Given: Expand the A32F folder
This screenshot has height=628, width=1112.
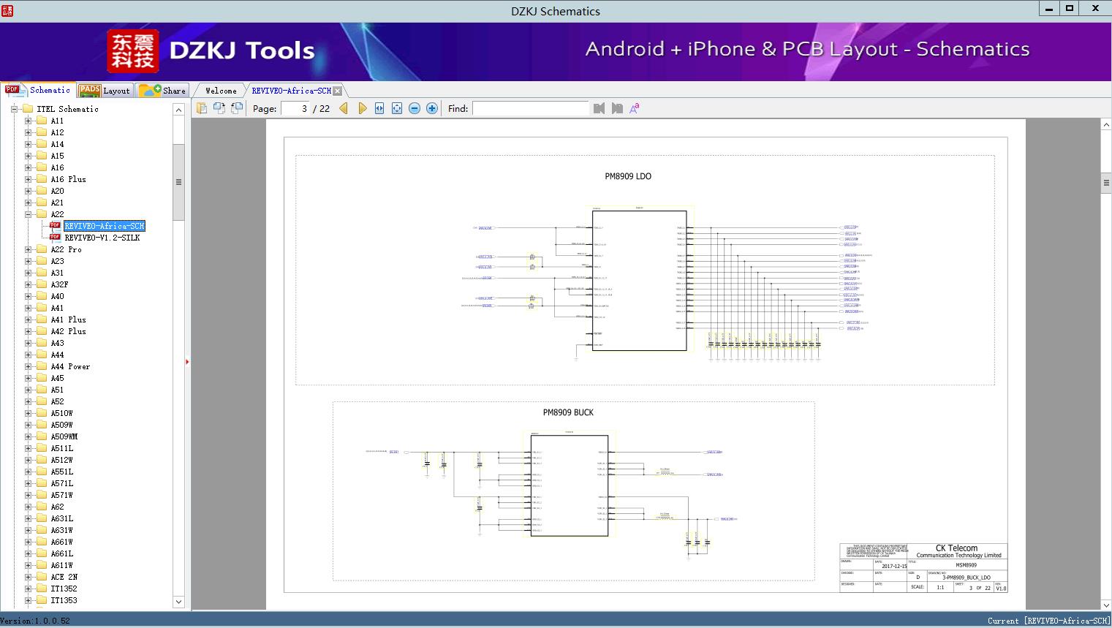Looking at the screenshot, I should (x=29, y=284).
